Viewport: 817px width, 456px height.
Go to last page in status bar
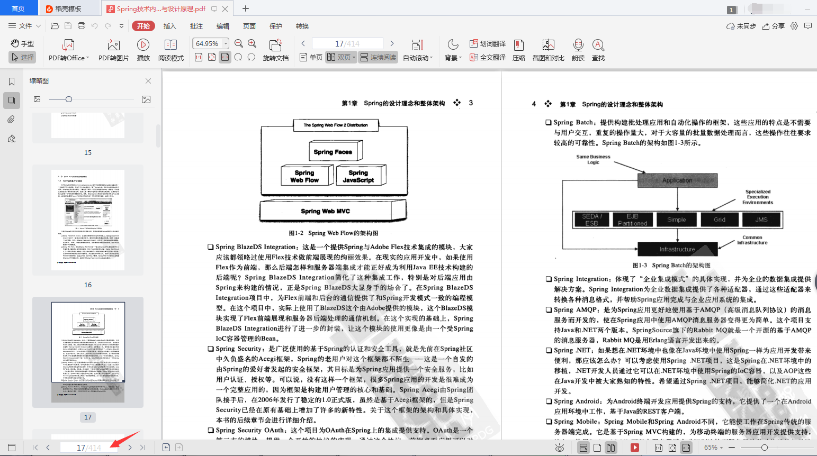pos(142,448)
